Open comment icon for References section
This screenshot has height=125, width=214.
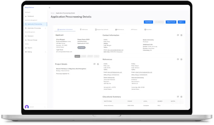tap(178, 59)
